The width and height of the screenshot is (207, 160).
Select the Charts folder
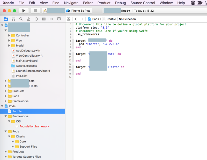[x=20, y=136]
